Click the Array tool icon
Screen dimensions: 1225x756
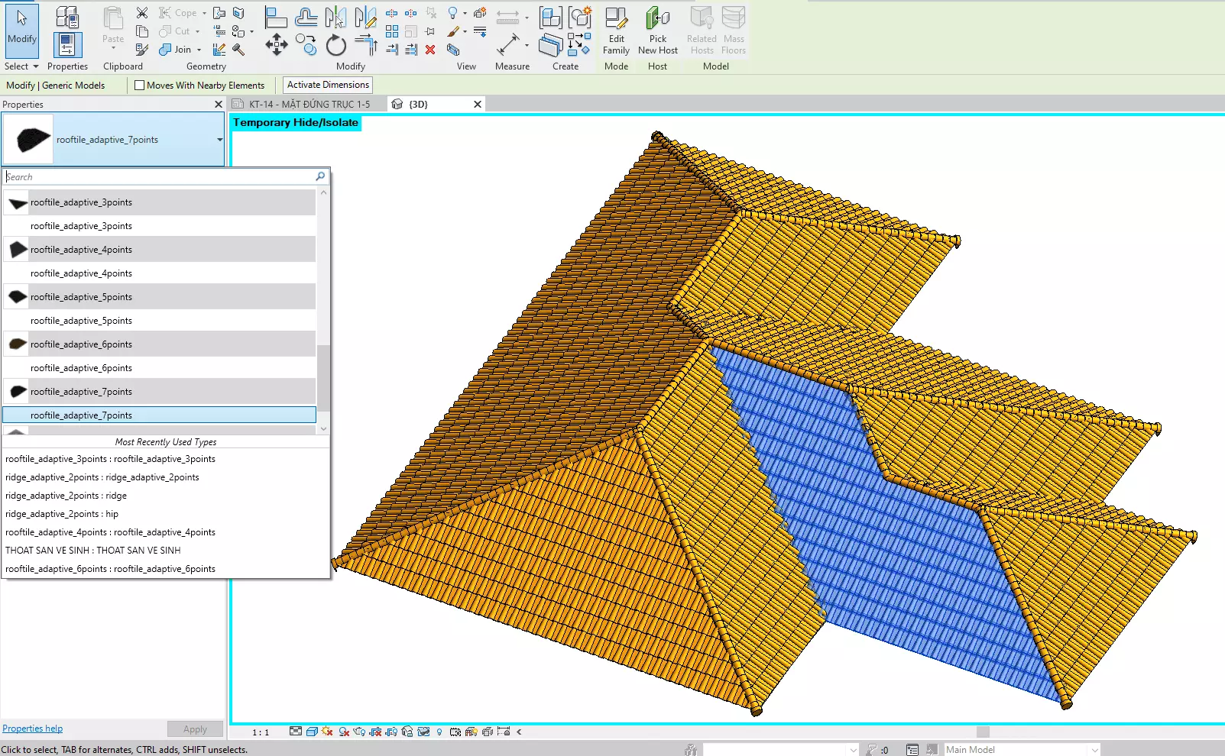(392, 31)
